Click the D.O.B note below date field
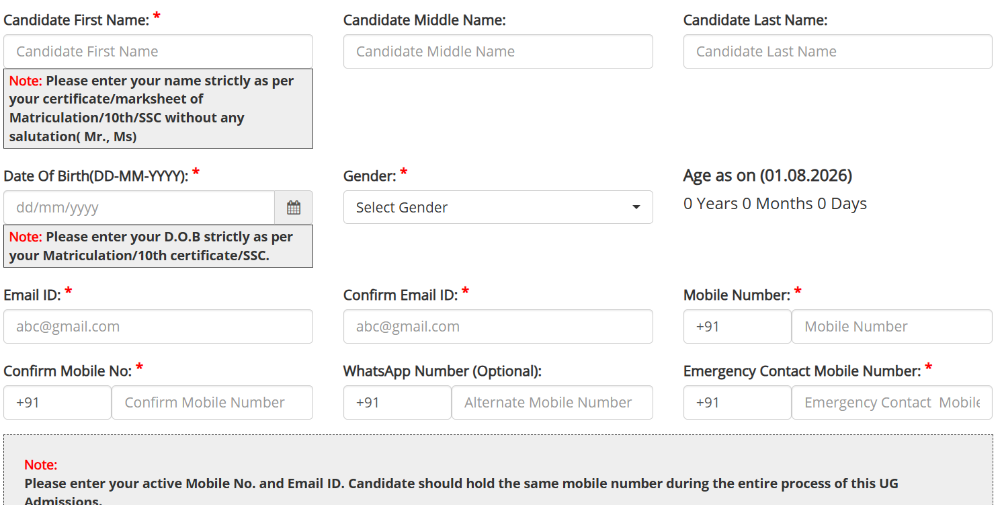1002x505 pixels. (x=158, y=246)
